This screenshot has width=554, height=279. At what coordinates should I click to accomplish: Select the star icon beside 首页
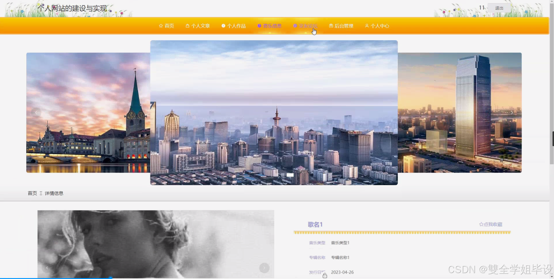tap(160, 26)
